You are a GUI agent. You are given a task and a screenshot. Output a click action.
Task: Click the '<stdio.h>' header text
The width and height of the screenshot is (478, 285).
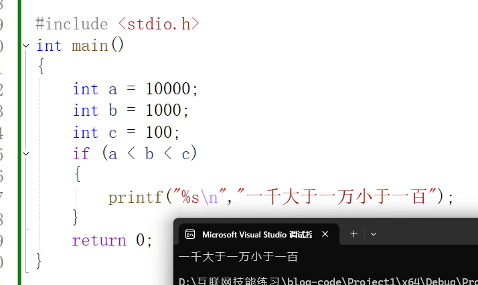tap(159, 24)
